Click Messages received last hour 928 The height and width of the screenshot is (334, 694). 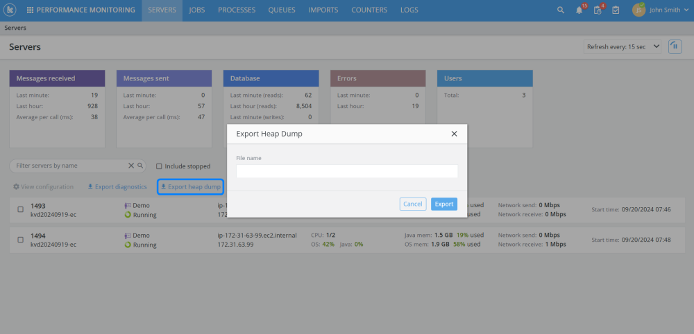[92, 106]
